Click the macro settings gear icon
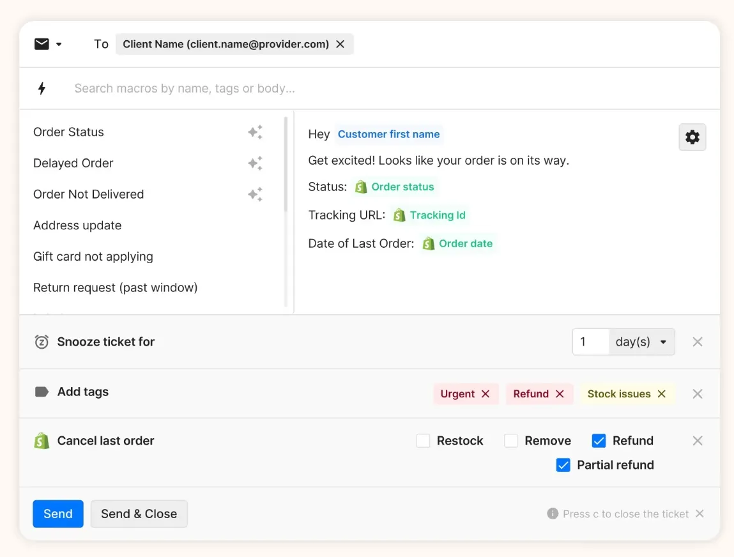 692,137
